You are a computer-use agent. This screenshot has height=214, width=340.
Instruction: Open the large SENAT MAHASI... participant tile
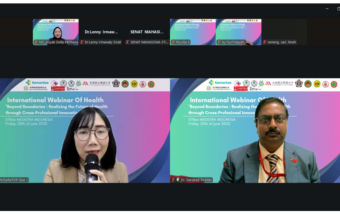(x=147, y=32)
